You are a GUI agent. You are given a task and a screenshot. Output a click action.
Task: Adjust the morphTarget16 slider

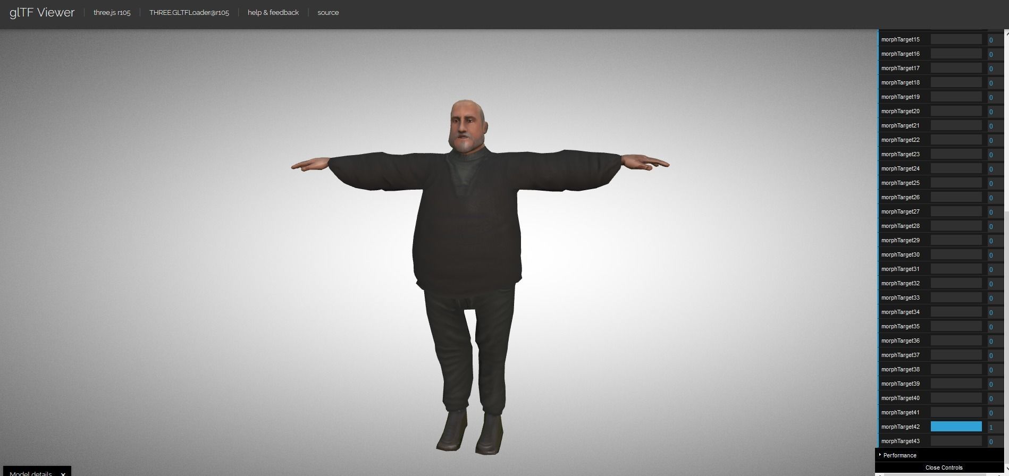tap(956, 54)
